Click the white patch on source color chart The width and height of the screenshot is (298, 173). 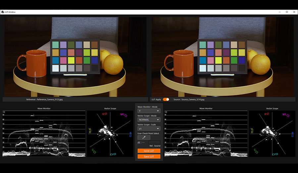[x=203, y=68]
